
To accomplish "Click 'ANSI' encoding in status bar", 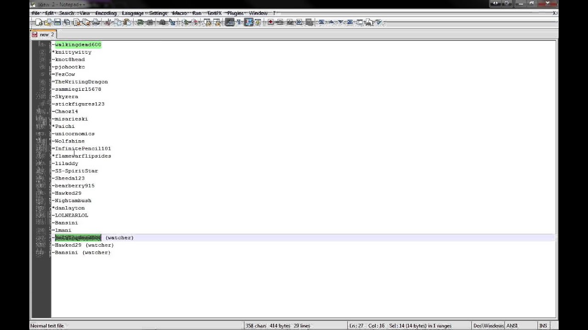I will [512, 326].
